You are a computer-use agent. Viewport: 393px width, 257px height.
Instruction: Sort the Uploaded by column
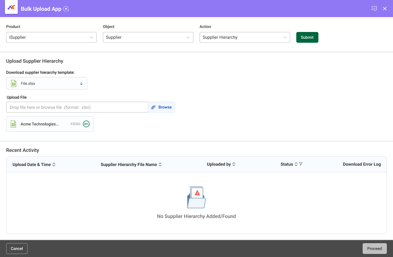coord(234,164)
